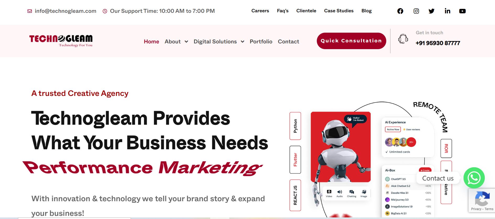Open the Twitter bird icon

pyautogui.click(x=431, y=11)
